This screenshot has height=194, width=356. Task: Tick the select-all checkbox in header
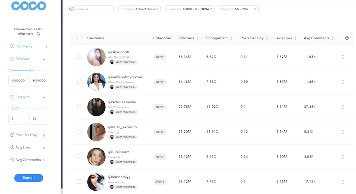79,38
